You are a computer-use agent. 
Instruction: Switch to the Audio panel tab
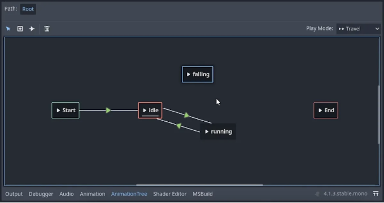(67, 194)
